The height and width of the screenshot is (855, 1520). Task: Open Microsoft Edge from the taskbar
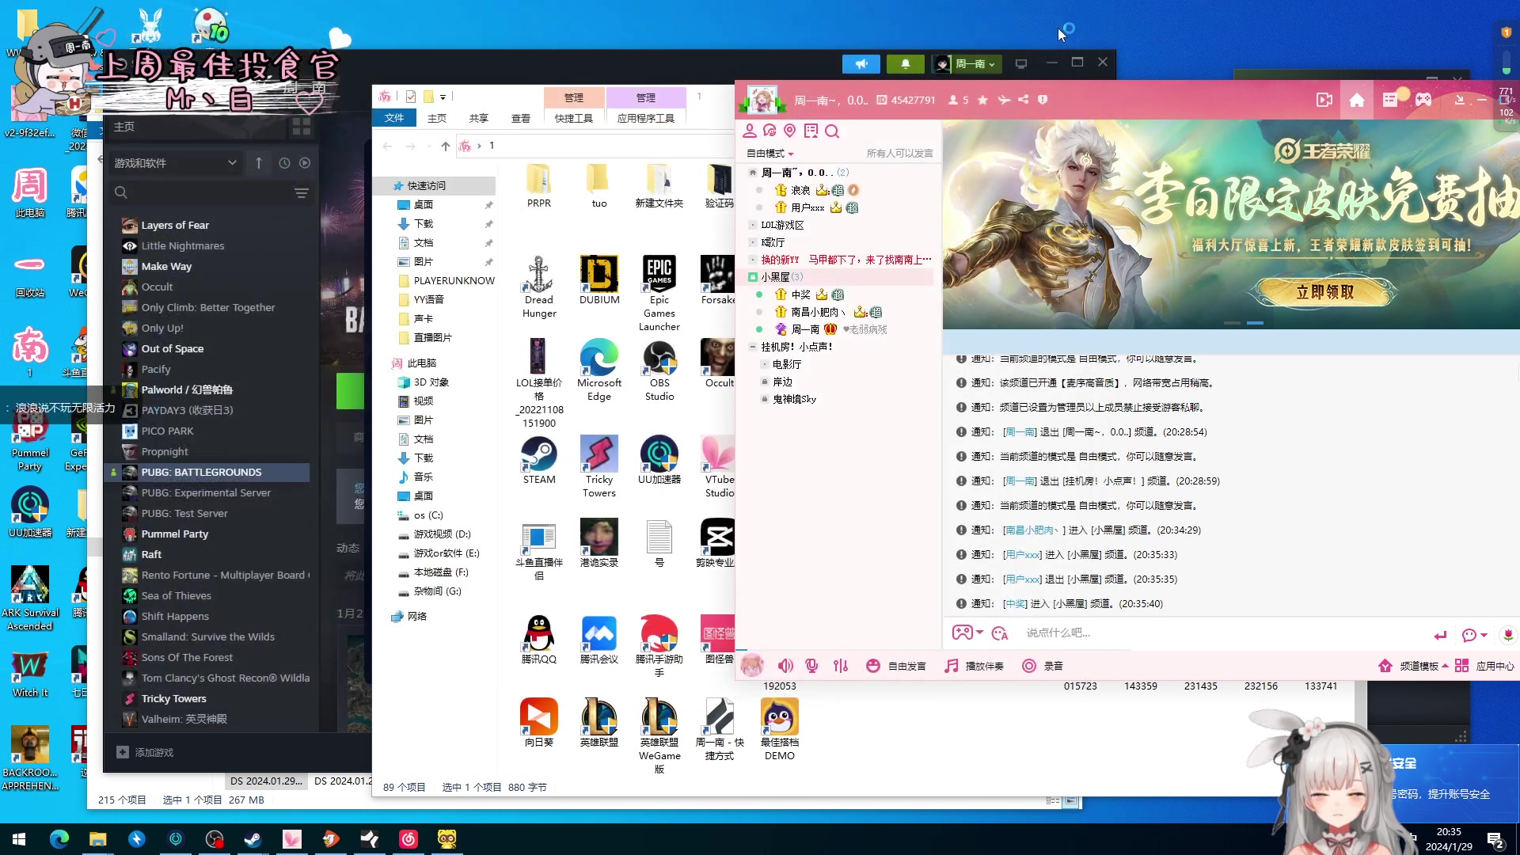pos(59,839)
